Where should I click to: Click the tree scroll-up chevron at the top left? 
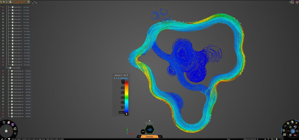(1, 6)
